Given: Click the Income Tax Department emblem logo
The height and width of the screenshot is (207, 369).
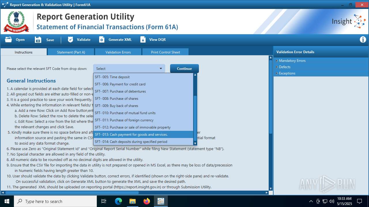Looking at the screenshot, I should click(x=16, y=22).
